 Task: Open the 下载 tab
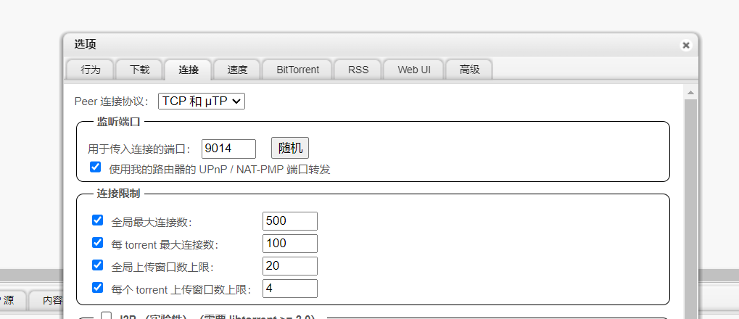pos(139,70)
